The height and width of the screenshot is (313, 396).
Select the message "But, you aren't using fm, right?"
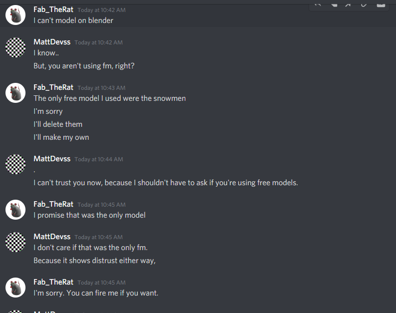point(84,66)
